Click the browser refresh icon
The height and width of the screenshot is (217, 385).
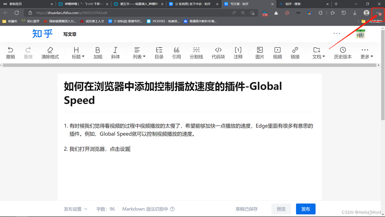click(17, 13)
